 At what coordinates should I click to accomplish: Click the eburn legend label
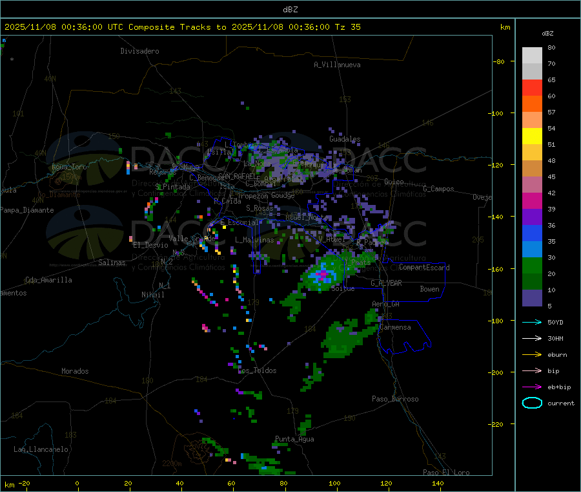click(x=557, y=355)
